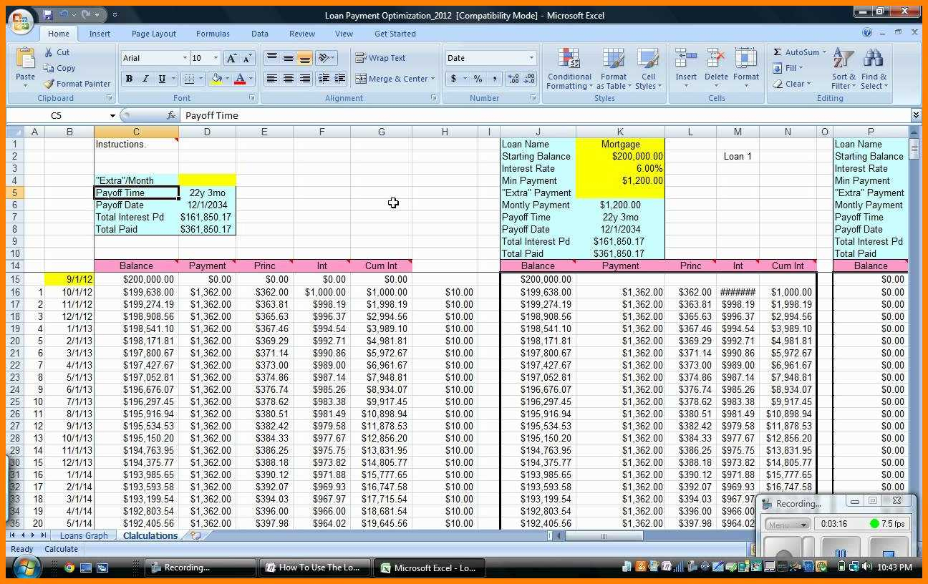This screenshot has height=584, width=928.
Task: Switch to the Formulas ribbon tab
Action: pyautogui.click(x=213, y=34)
